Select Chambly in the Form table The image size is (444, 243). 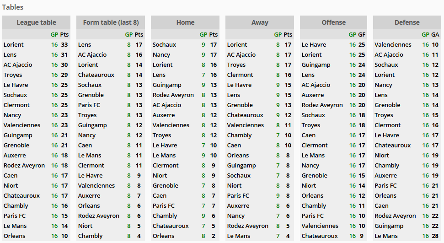tap(91, 236)
